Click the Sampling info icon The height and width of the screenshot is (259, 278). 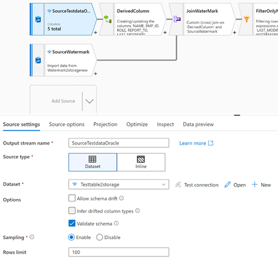click(x=32, y=237)
